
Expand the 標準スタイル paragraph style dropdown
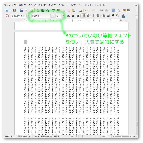(x=28, y=16)
